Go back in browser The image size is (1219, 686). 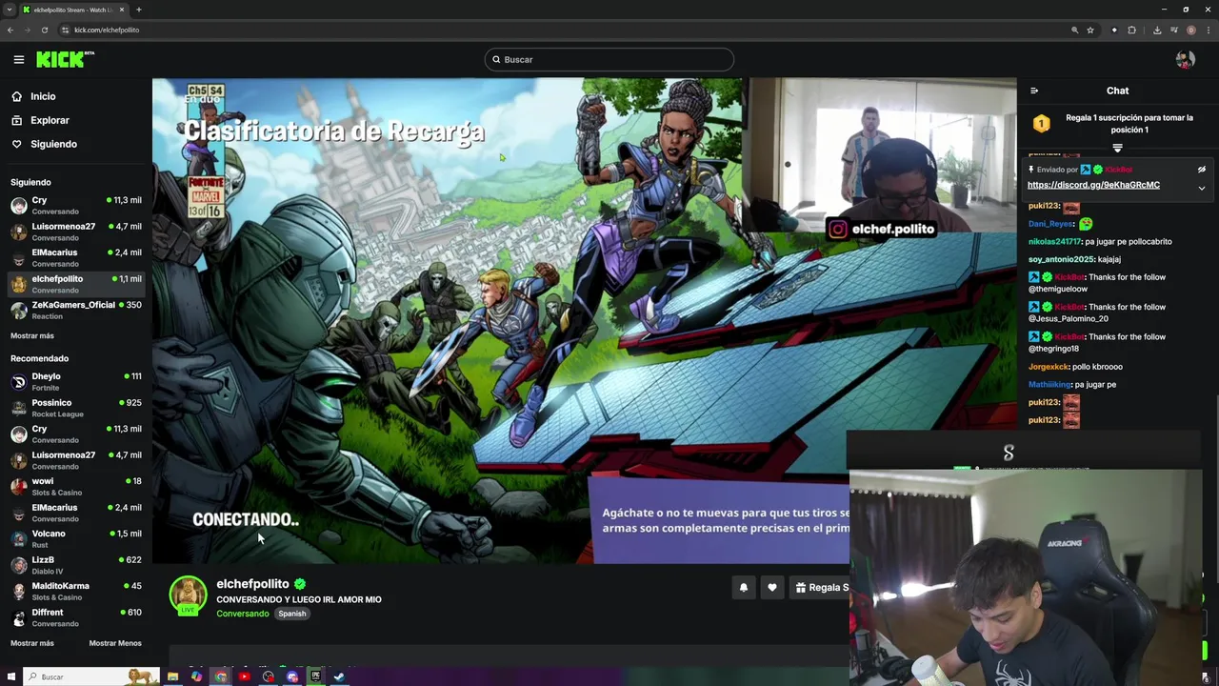10,30
